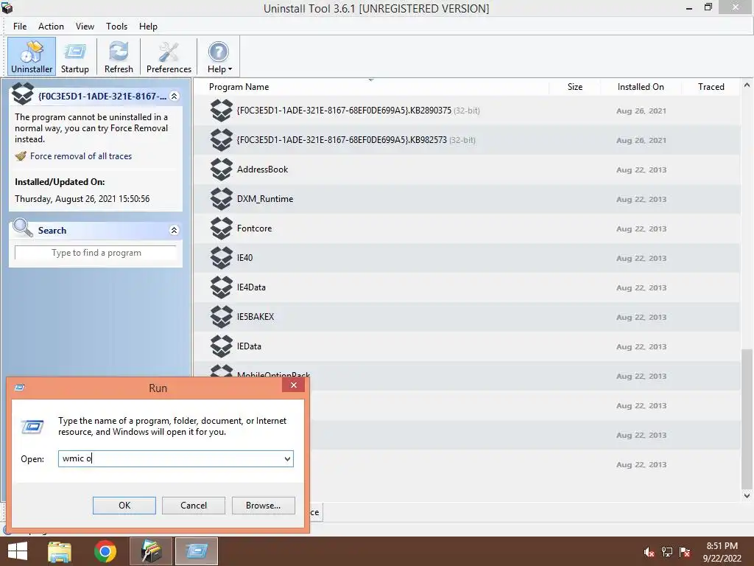Click the Uninstall Tool title bar app icon
The height and width of the screenshot is (566, 754).
click(x=7, y=7)
